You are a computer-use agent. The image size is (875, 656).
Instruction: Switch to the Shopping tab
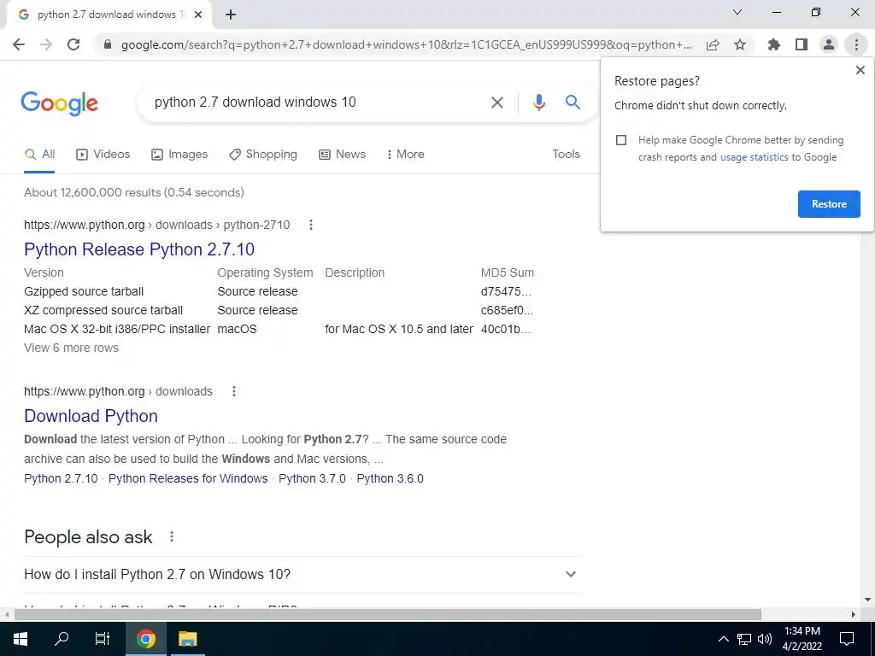click(263, 155)
